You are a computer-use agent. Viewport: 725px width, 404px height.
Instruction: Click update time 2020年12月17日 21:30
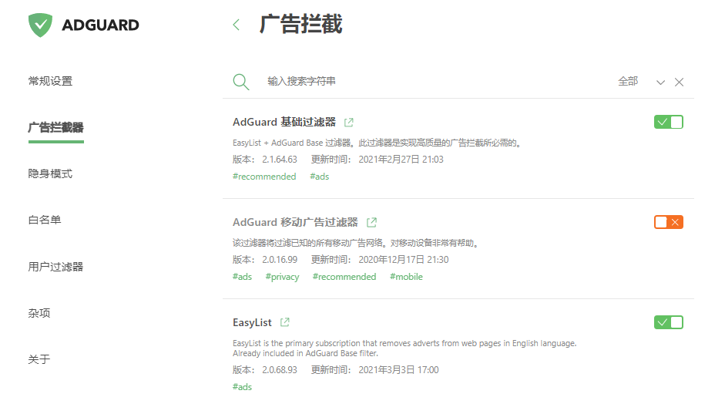pos(403,260)
